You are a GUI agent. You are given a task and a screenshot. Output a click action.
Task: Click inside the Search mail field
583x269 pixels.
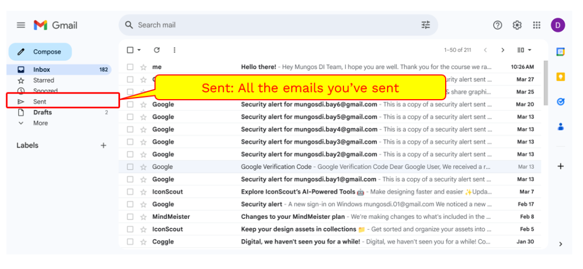point(273,25)
